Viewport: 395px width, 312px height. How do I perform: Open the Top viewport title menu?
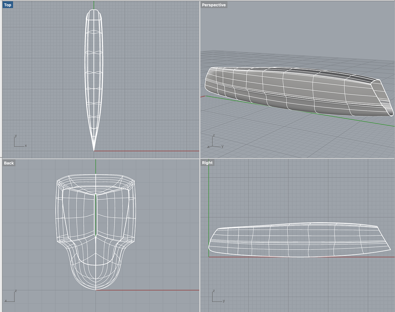pos(7,5)
